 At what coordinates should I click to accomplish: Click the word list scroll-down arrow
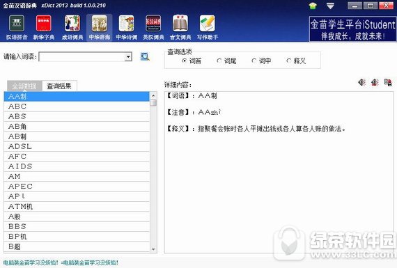153,249
